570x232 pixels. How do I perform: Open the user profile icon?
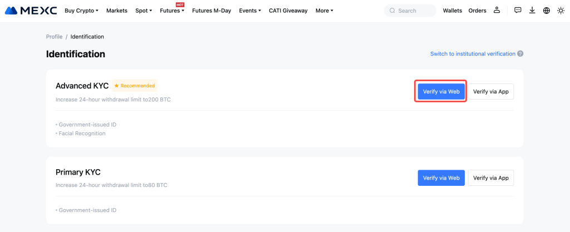(x=497, y=11)
